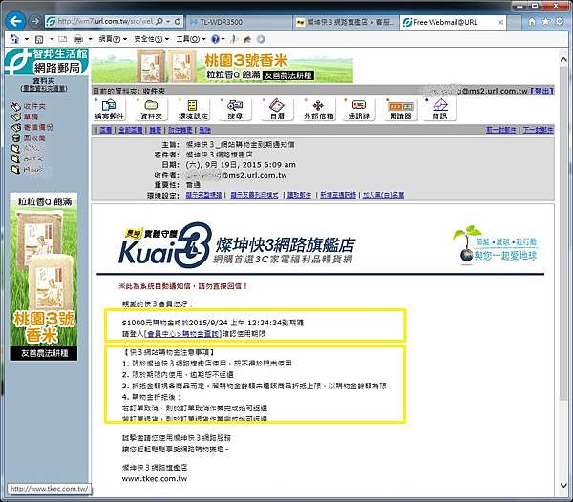Click the Kuai3 燦坤快3網路旗艦店 logo
This screenshot has width=573, height=502.
click(237, 245)
